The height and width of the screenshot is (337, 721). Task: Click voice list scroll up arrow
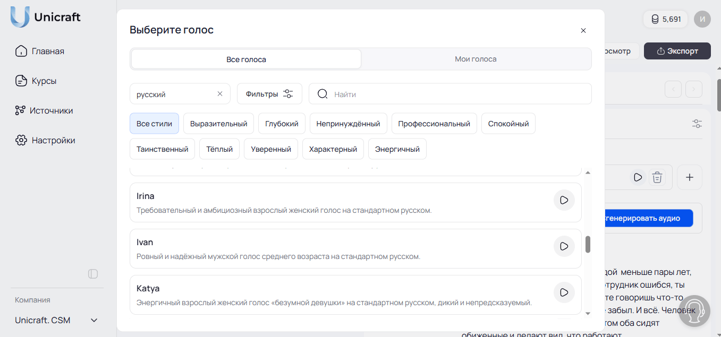pyautogui.click(x=588, y=172)
